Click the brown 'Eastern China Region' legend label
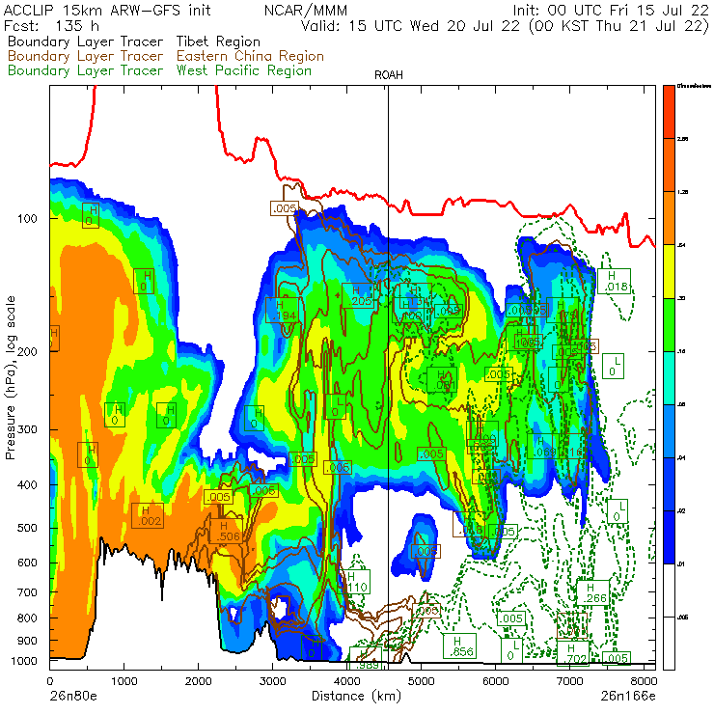 (x=250, y=56)
